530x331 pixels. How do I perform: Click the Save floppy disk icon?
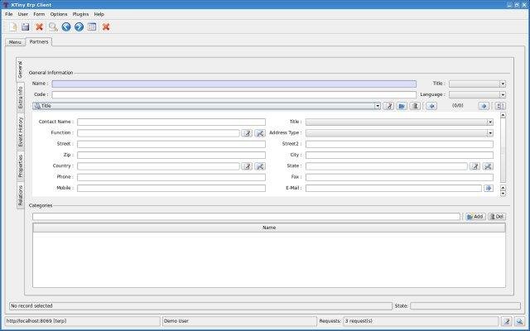click(26, 27)
